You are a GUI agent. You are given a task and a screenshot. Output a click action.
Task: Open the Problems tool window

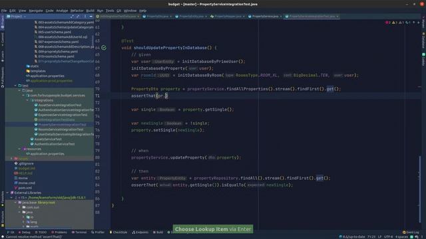point(59,232)
